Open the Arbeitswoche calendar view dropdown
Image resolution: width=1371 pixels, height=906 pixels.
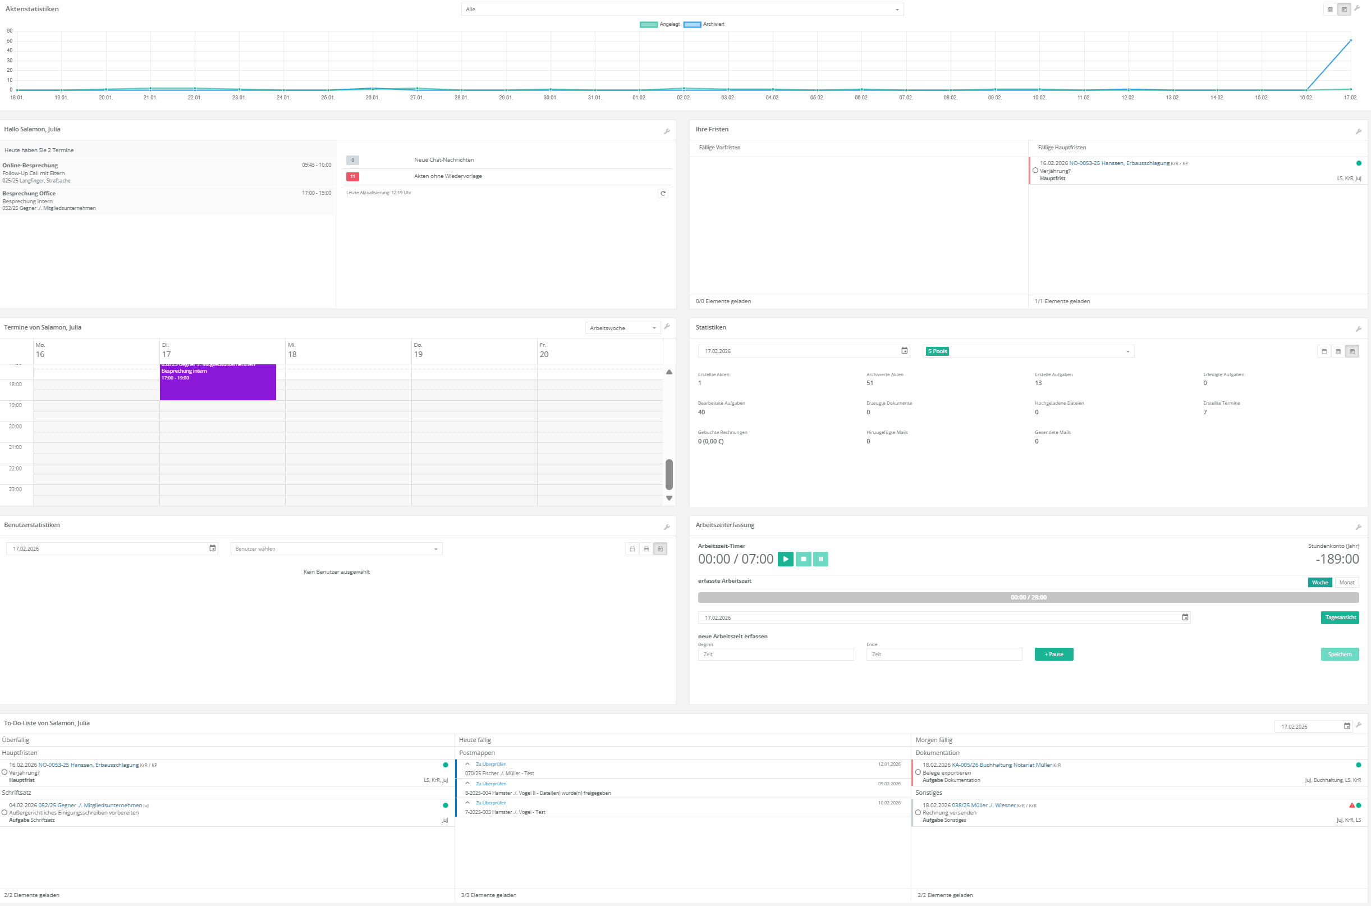(622, 328)
